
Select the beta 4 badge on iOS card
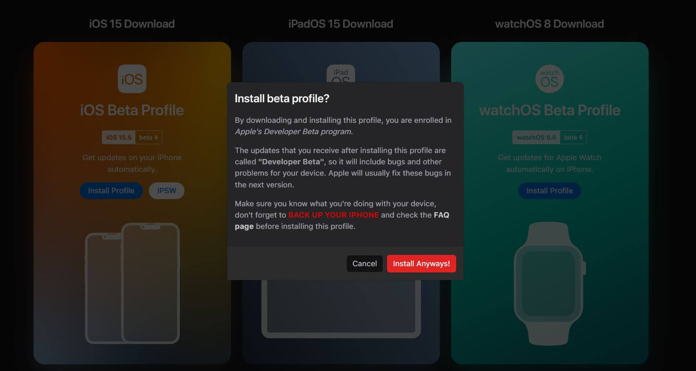click(148, 138)
